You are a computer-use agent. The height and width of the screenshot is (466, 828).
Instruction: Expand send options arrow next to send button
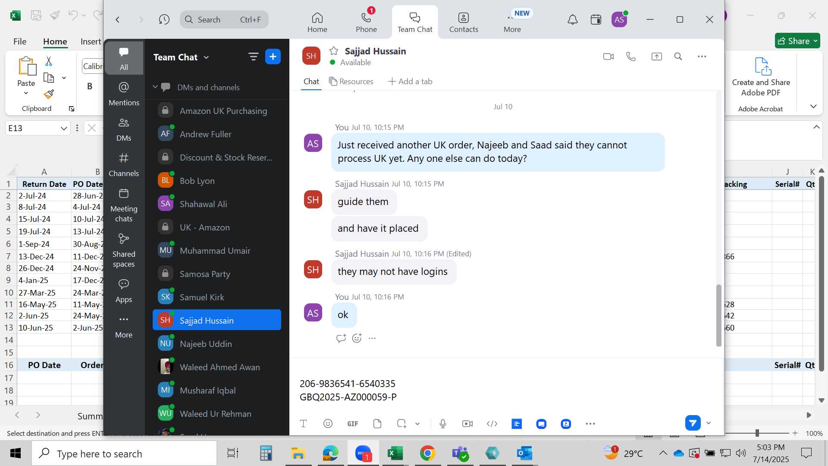tap(708, 423)
